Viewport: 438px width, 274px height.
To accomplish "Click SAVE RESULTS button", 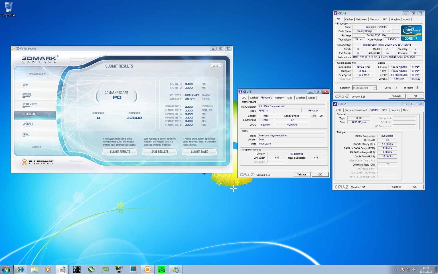I will [160, 152].
